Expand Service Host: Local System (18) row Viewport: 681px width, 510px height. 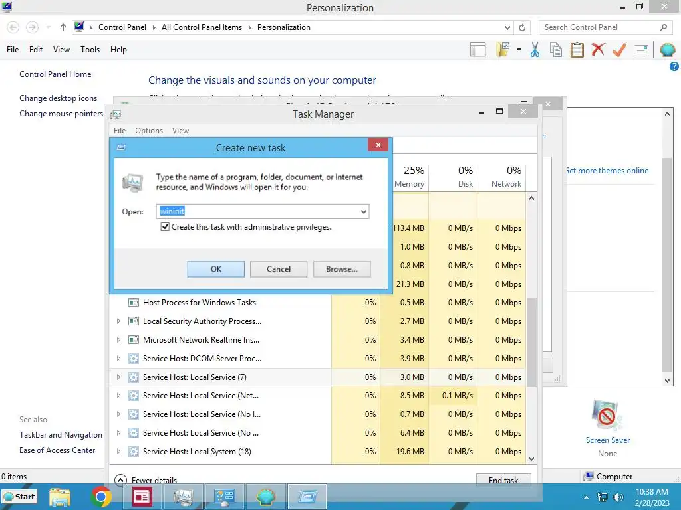pos(118,452)
